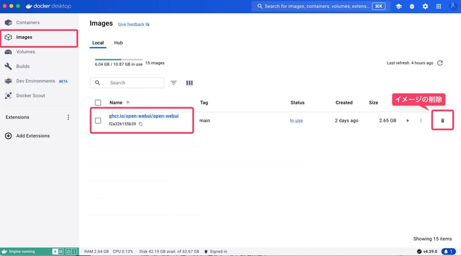Open Docker Desktop settings gear
The image size is (461, 256).
(425, 6)
